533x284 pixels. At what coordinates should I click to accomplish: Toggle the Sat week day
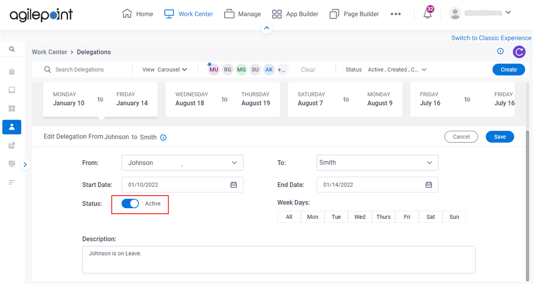(x=431, y=217)
